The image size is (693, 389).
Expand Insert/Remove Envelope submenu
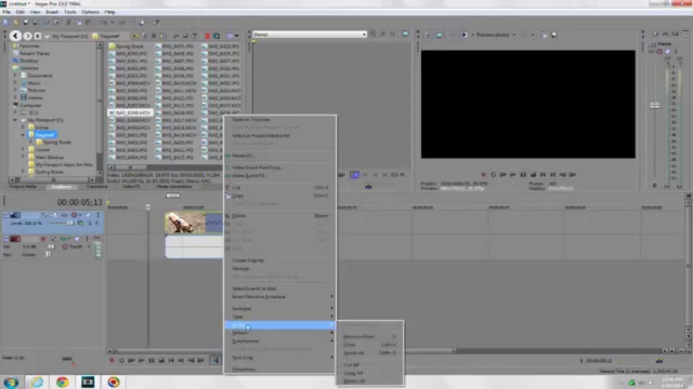(x=279, y=297)
